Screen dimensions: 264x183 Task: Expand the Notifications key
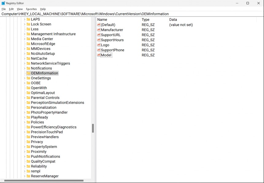25,68
